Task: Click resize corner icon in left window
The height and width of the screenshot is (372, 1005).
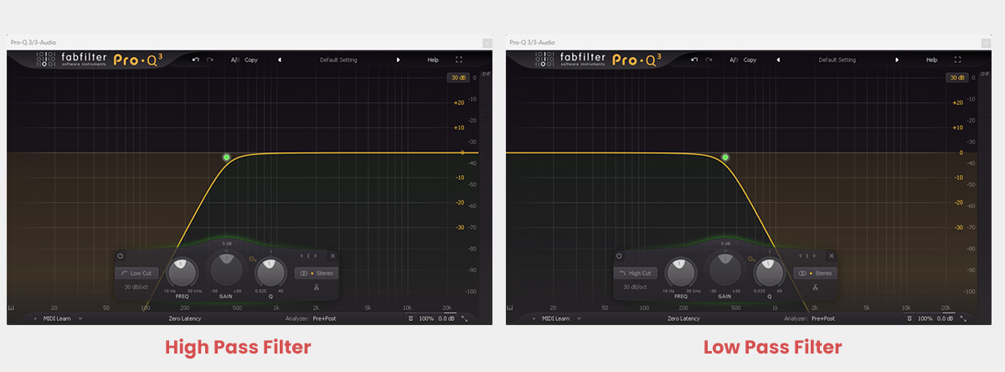Action: (x=463, y=318)
